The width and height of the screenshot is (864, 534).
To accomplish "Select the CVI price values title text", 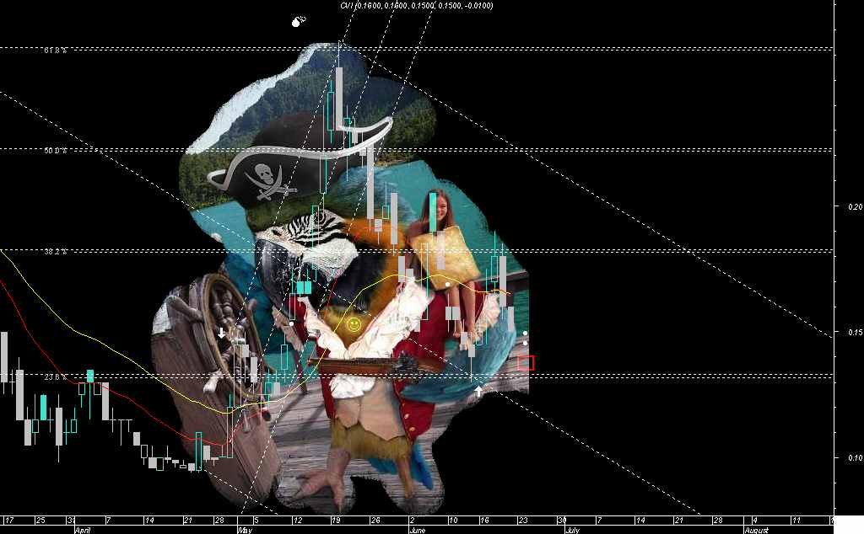I will click(x=417, y=6).
